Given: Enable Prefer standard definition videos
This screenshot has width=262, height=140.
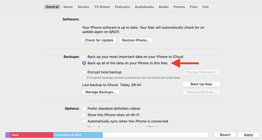Looking at the screenshot, I should [84, 108].
